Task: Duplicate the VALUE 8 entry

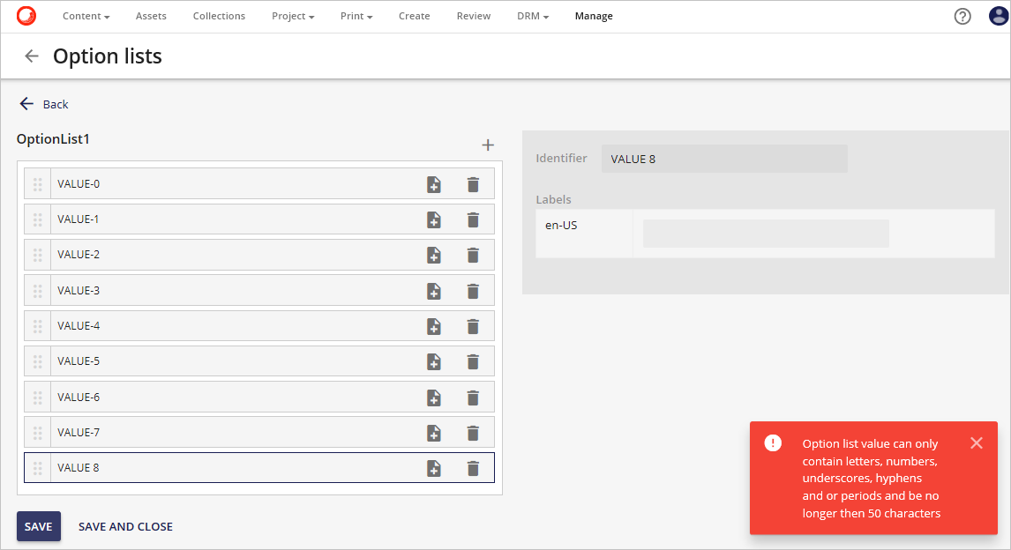Action: pos(434,467)
